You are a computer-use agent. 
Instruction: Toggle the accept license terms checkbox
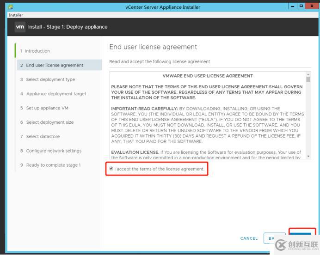tap(111, 168)
